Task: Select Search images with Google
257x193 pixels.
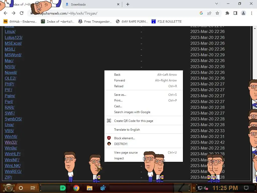Action: (x=144, y=112)
